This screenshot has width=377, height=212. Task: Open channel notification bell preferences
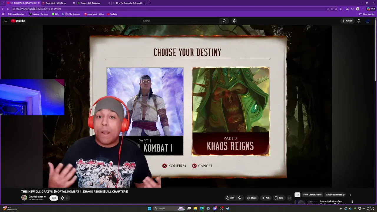65,198
